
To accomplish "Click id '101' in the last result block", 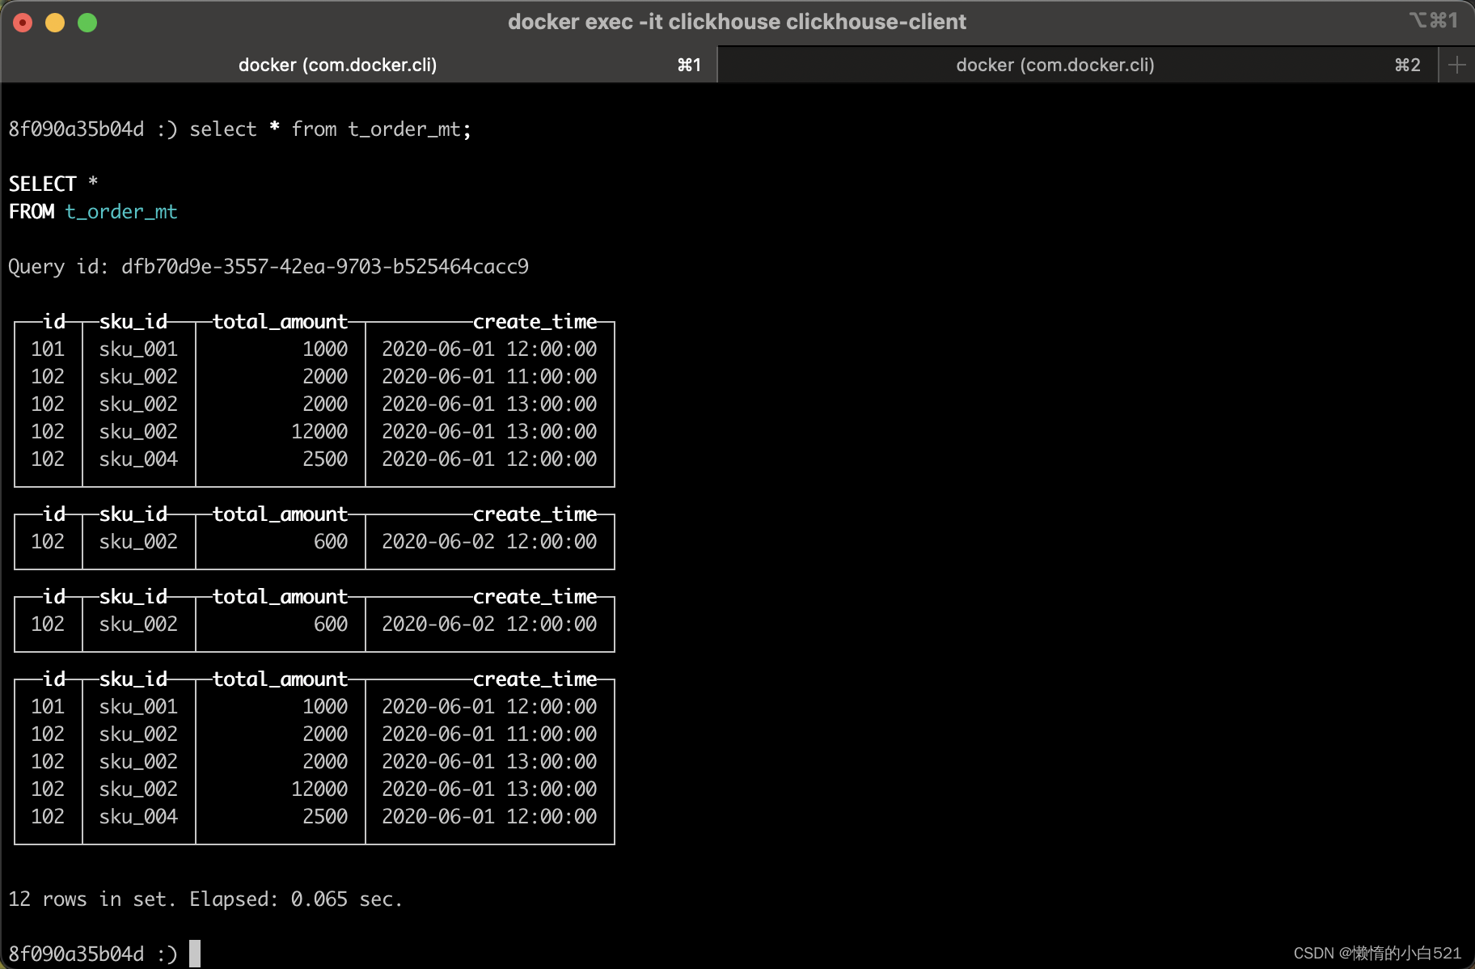I will pyautogui.click(x=48, y=707).
